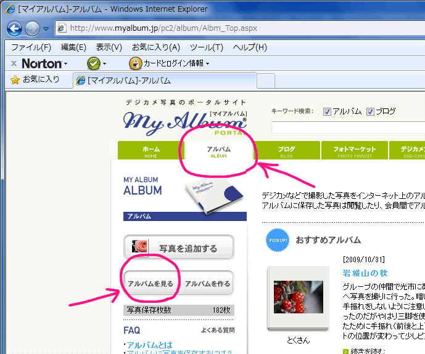Open the お気に入り favorites button
This screenshot has height=354, width=425.
coord(35,79)
